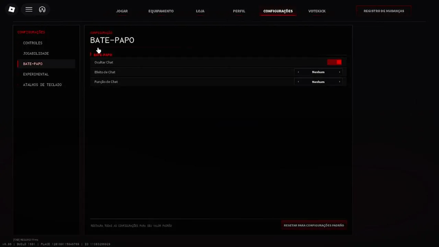Select the Bate-Papo settings category
This screenshot has width=439, height=247.
[x=46, y=64]
